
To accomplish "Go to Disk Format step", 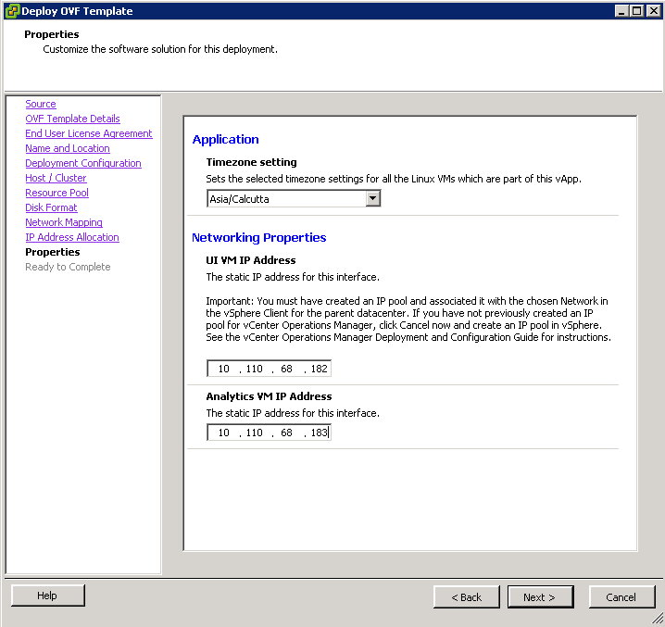I will point(51,207).
